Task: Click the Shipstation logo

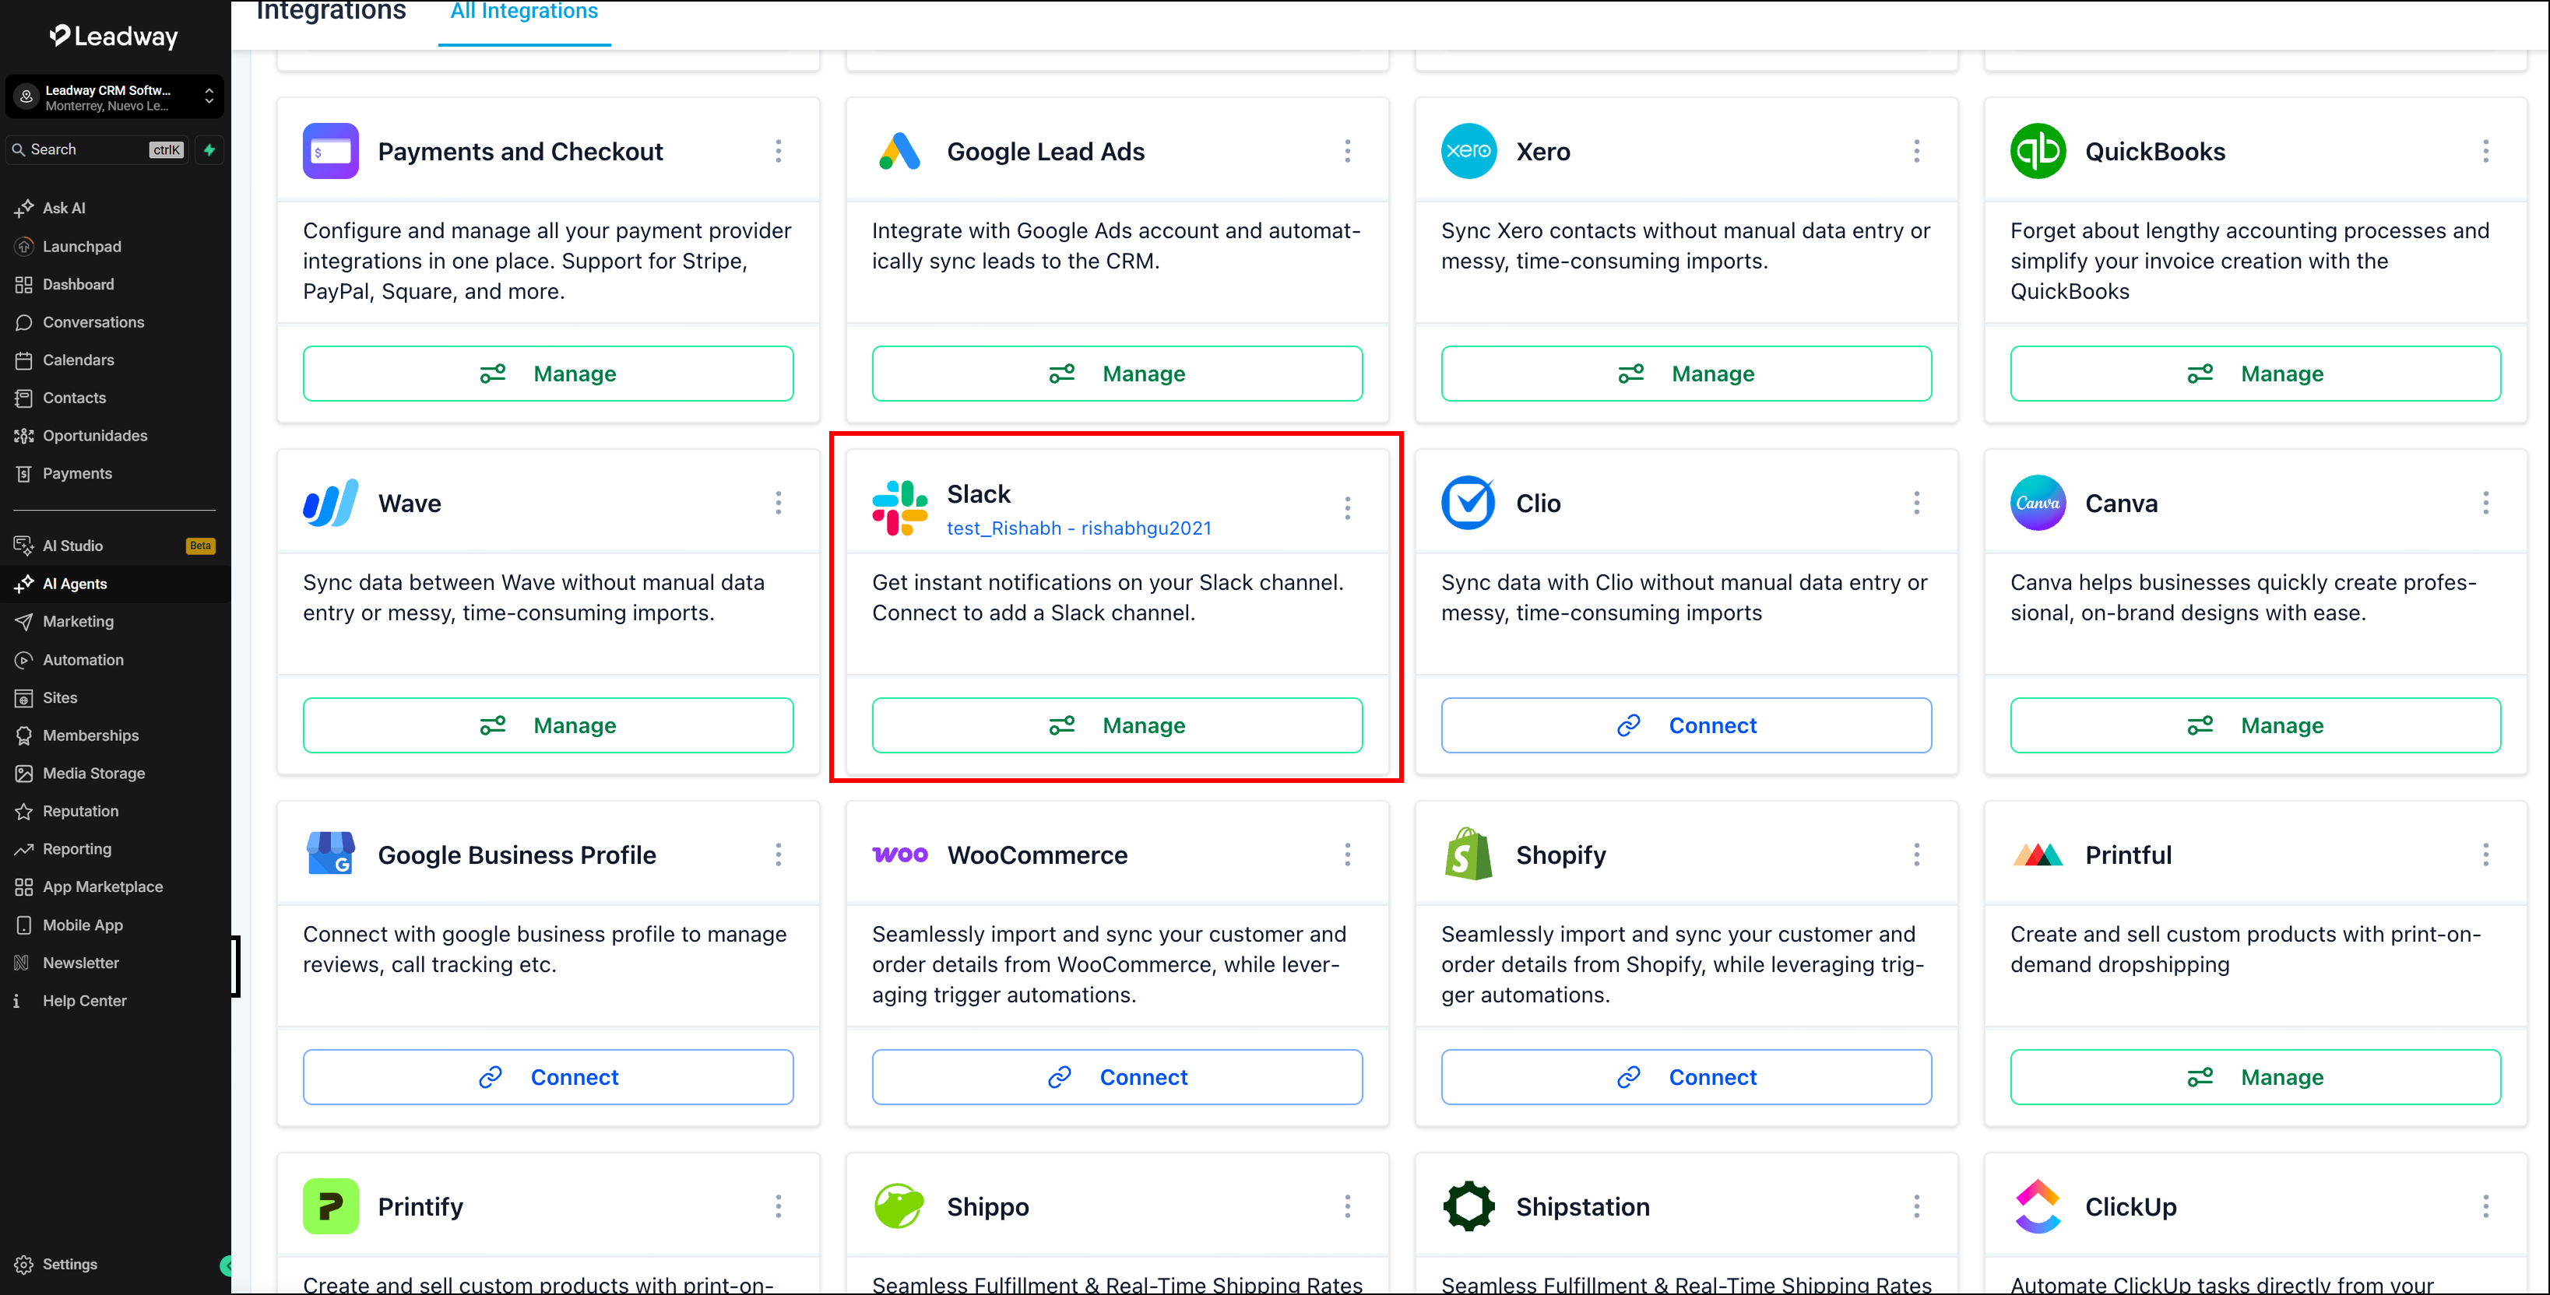Action: click(x=1468, y=1206)
